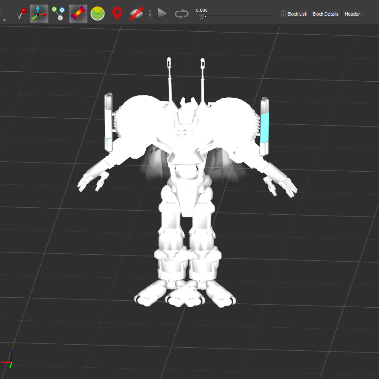Click the animation time slider handle

point(202,16)
